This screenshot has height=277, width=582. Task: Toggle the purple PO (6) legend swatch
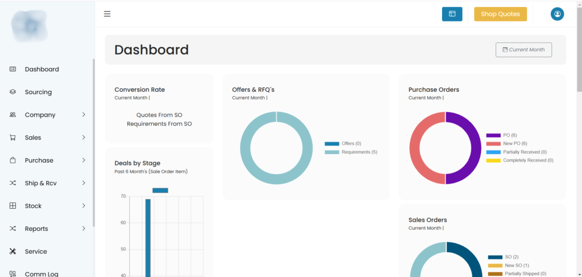tap(493, 135)
